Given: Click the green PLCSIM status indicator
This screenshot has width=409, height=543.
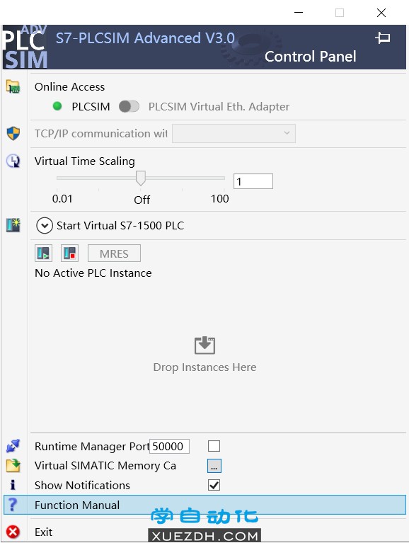Looking at the screenshot, I should [x=57, y=106].
